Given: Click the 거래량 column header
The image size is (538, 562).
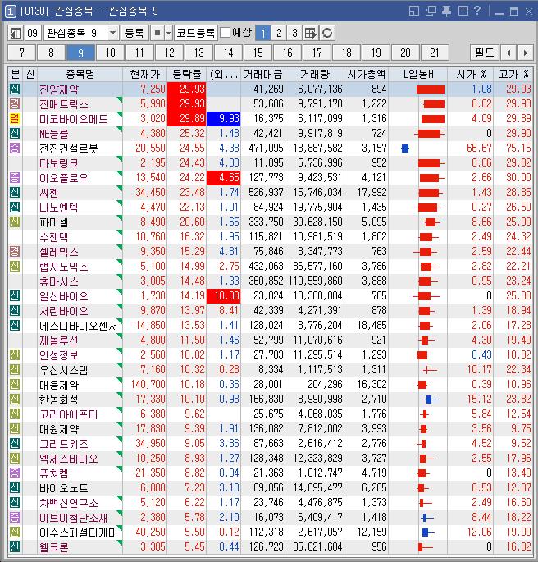Looking at the screenshot, I should point(314,74).
